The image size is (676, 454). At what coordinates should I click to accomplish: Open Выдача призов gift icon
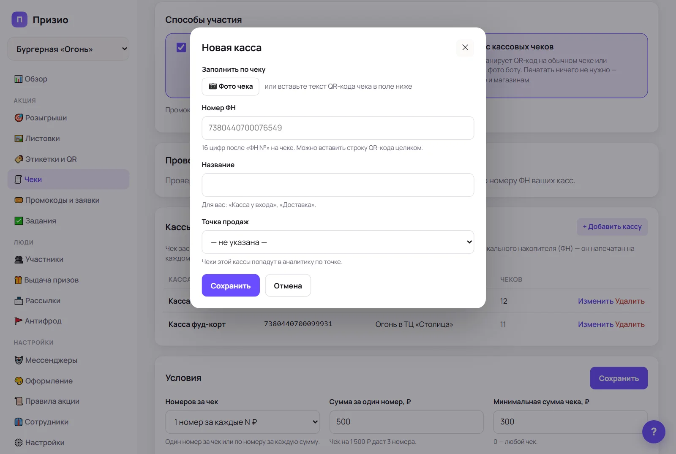click(x=18, y=280)
